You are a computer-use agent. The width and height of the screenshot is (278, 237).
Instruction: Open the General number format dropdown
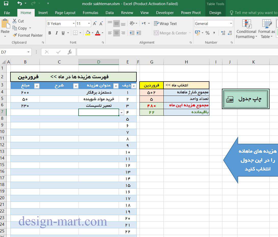pos(231,23)
